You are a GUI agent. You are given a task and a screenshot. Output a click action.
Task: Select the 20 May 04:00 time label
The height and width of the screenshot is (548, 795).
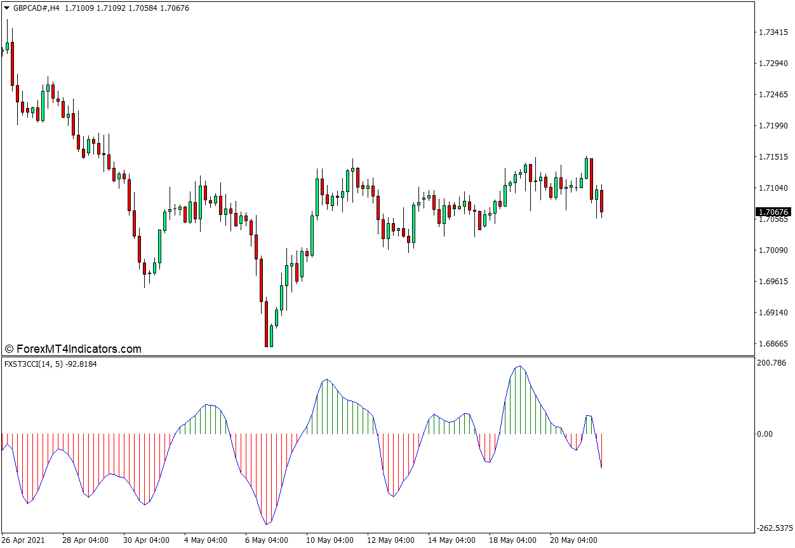[x=573, y=540]
